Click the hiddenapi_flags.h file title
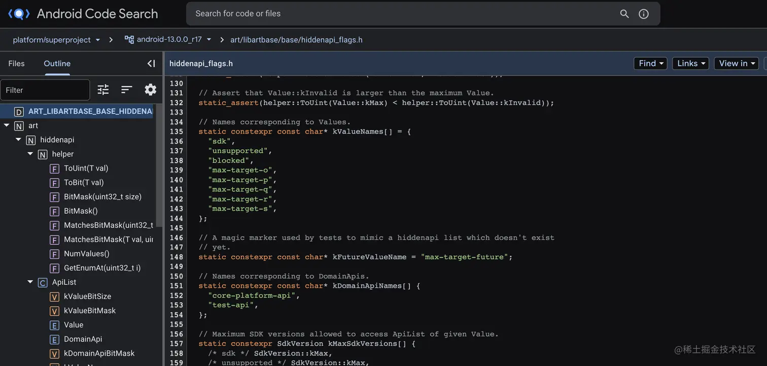This screenshot has height=366, width=767. click(201, 63)
